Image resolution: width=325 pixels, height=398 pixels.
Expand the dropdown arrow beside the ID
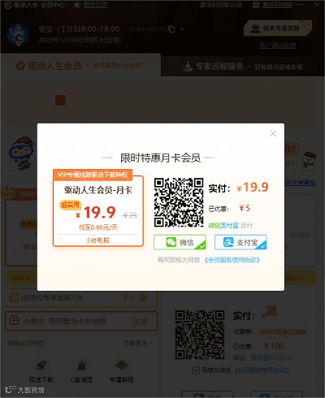tap(182, 29)
